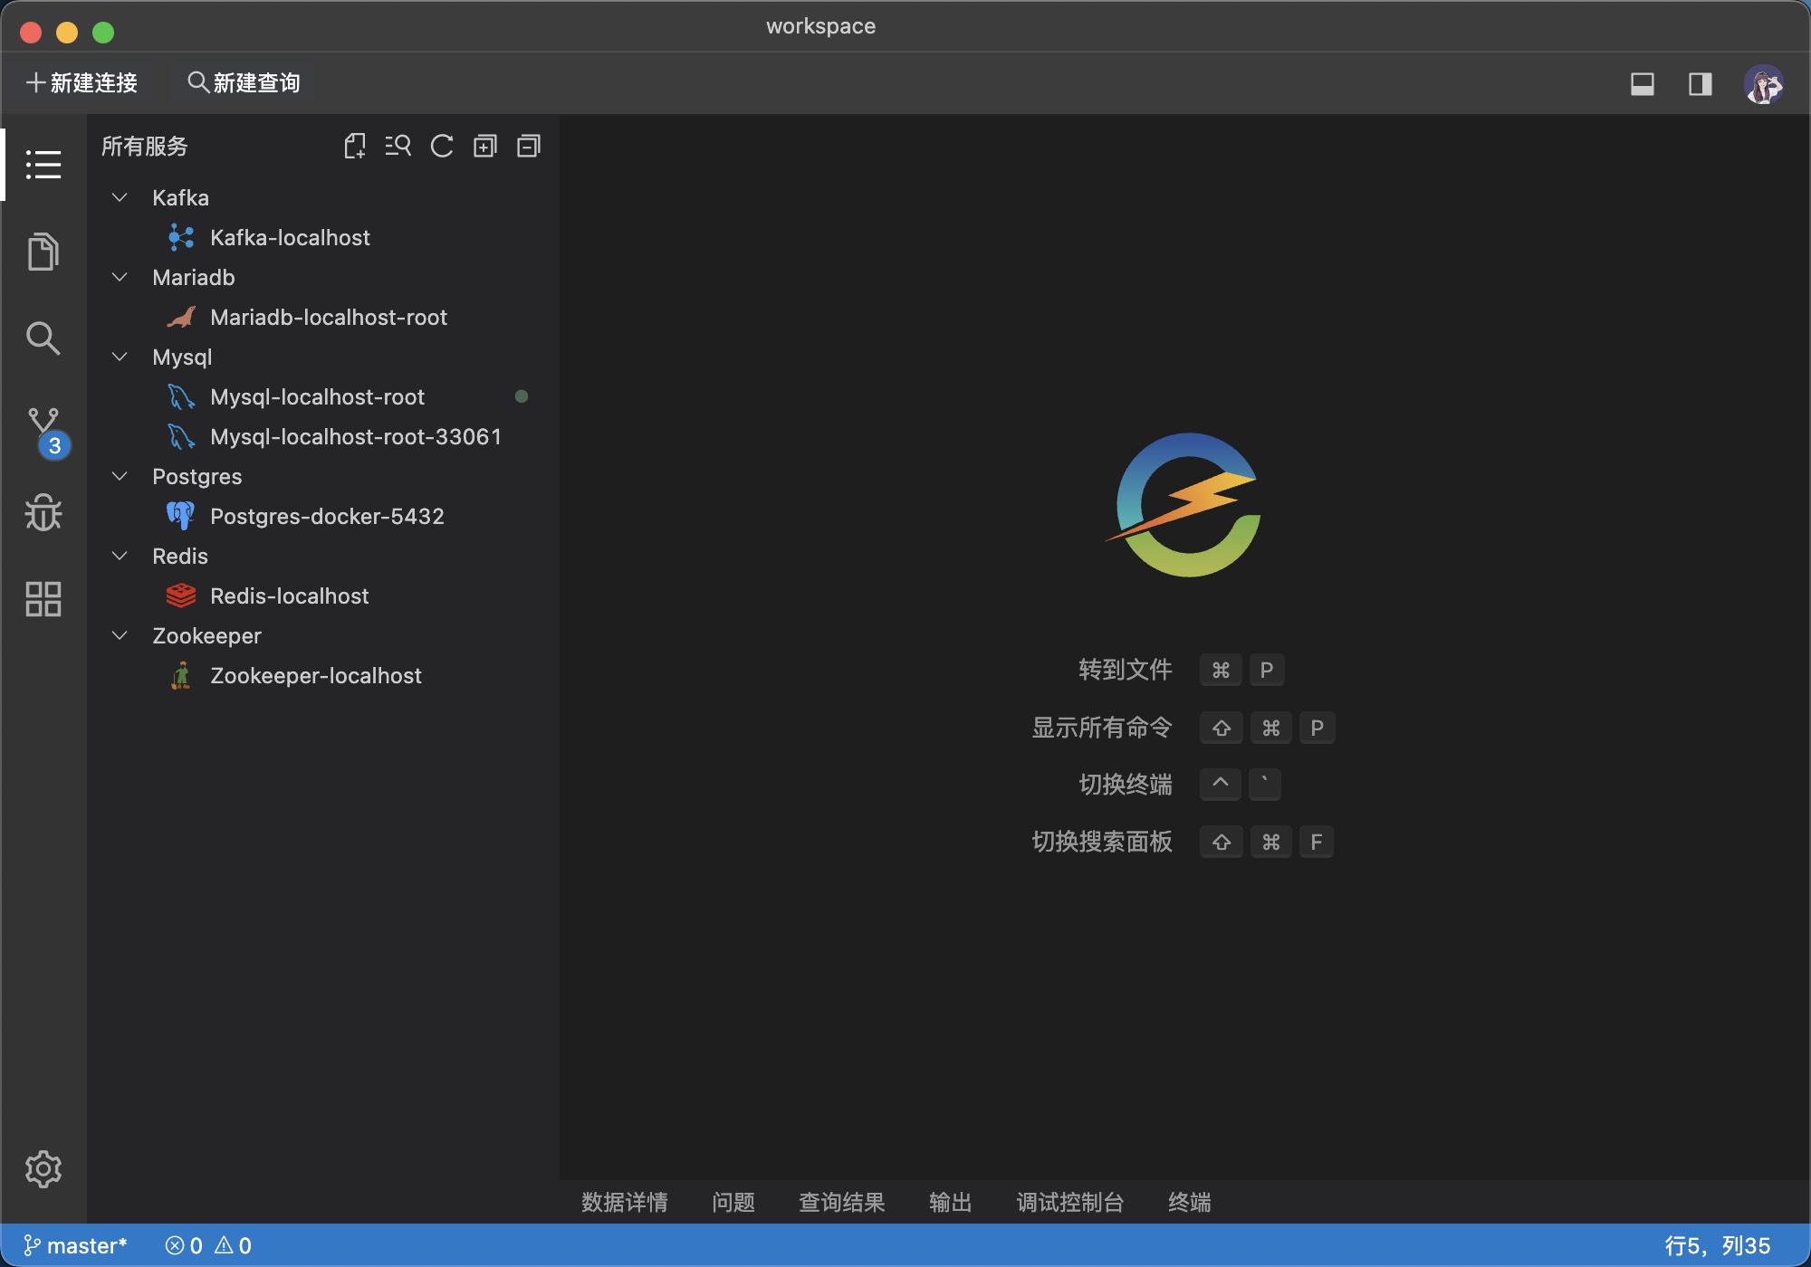The height and width of the screenshot is (1267, 1811).
Task: Collapse all services with the minus icon
Action: 529,146
